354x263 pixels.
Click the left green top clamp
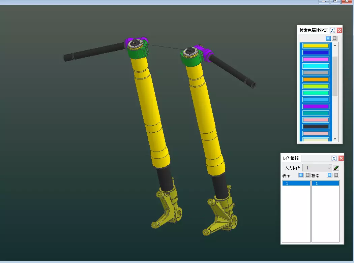138,53
